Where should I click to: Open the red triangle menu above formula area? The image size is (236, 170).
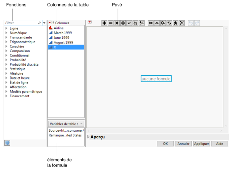[x=90, y=22]
